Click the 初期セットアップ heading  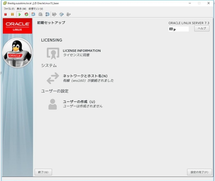(51, 23)
